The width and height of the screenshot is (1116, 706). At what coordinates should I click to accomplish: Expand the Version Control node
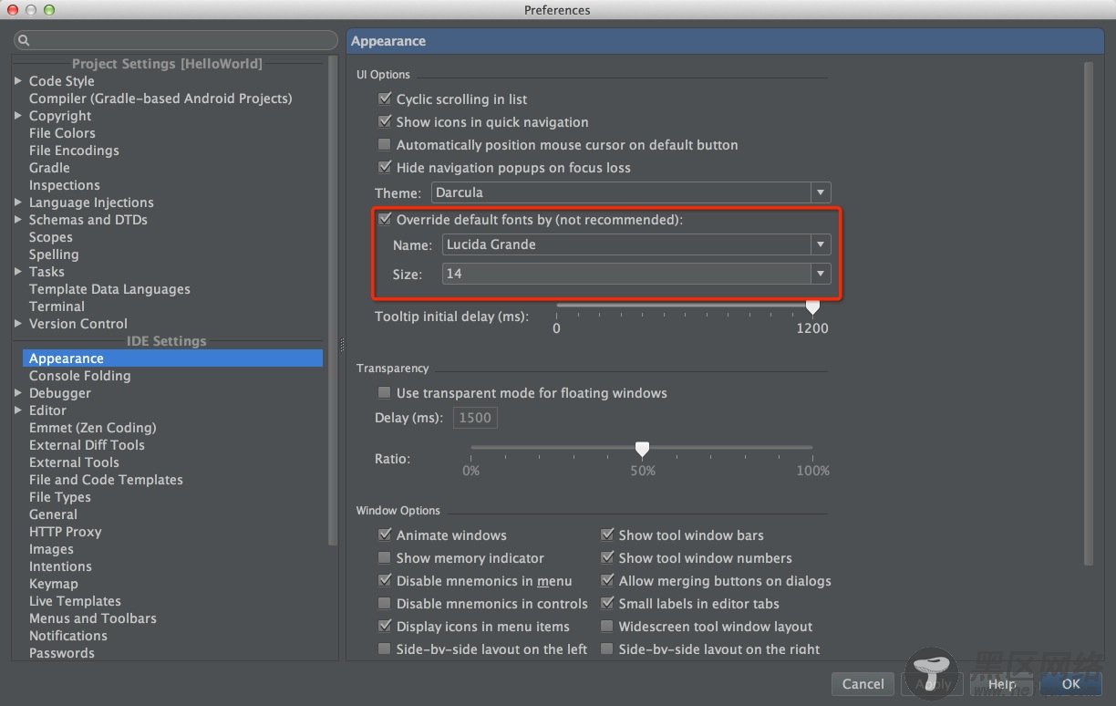[18, 324]
